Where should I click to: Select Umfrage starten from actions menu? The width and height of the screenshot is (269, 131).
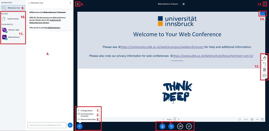86,110
